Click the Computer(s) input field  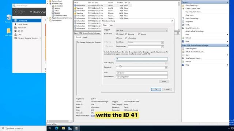[x=142, y=77]
